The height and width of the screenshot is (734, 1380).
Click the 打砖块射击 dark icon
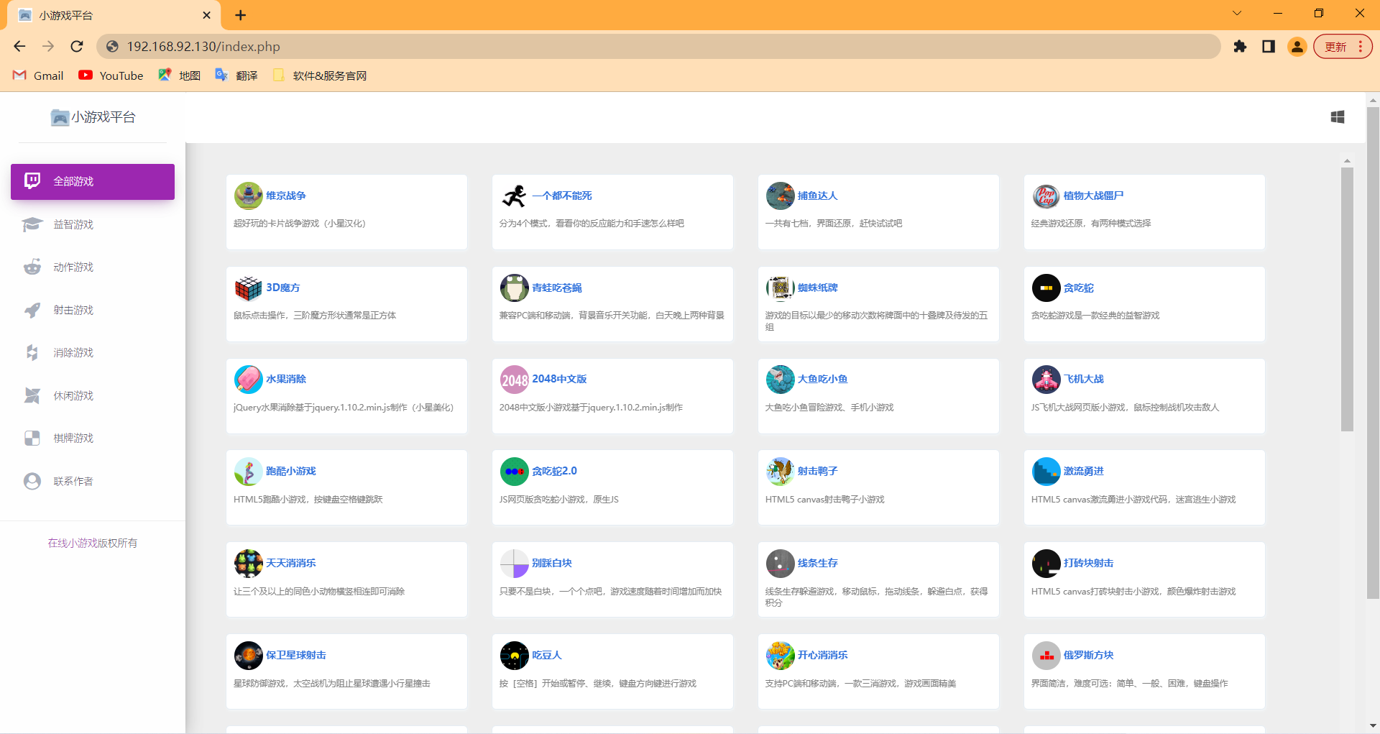point(1046,564)
